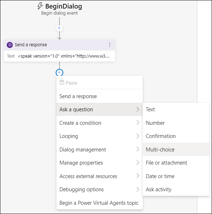This screenshot has width=212, height=214.
Task: Click the Paste clipboard icon
Action: 62,82
